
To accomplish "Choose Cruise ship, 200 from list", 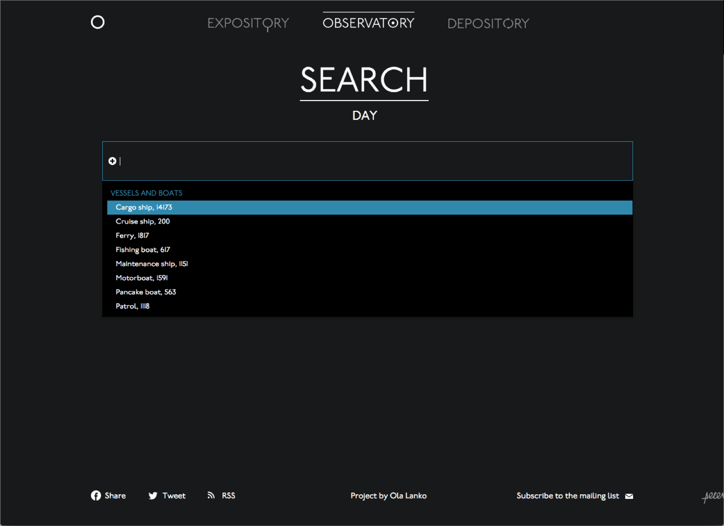I will (143, 221).
